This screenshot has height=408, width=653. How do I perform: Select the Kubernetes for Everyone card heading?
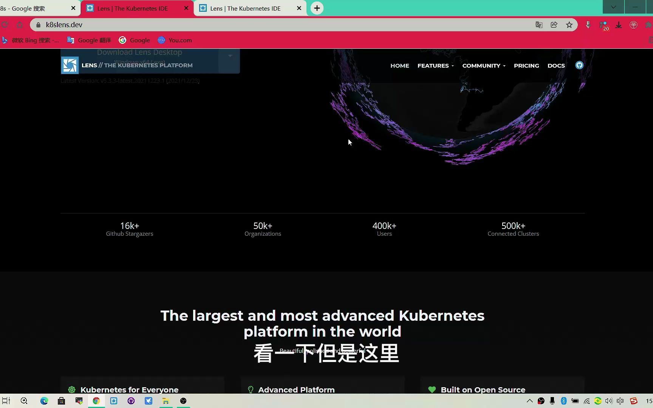click(129, 389)
